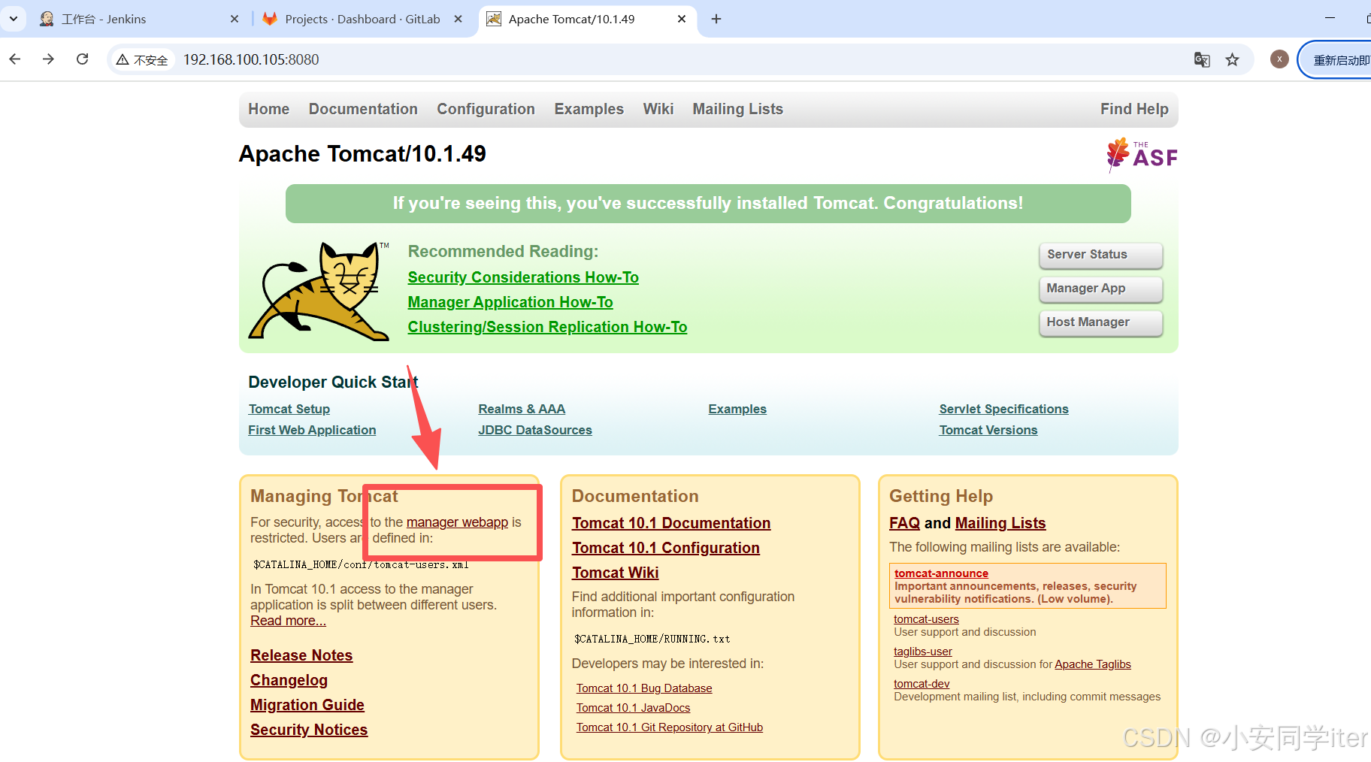Screen dimensions: 1371x762
Task: Click the ASF feather logo
Action: 1141,155
